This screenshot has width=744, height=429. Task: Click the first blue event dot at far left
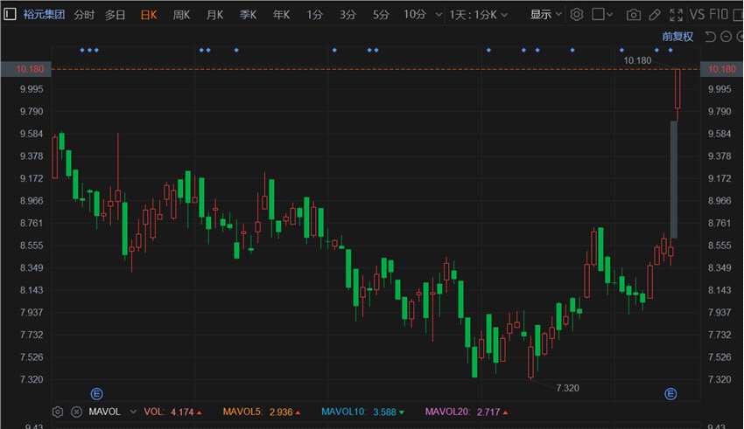click(82, 50)
